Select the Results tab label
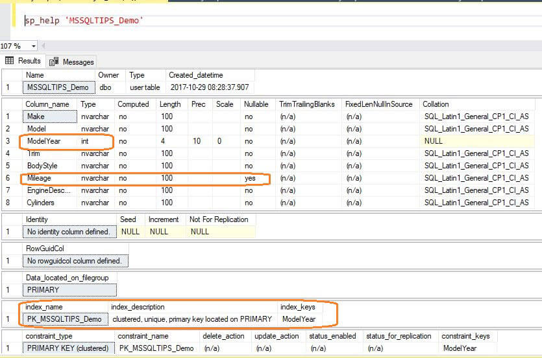This screenshot has width=542, height=358. tap(29, 61)
